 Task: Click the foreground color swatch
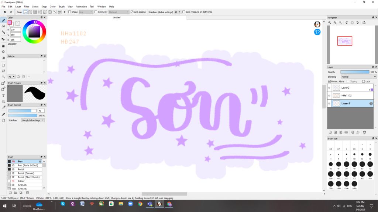[10, 22]
